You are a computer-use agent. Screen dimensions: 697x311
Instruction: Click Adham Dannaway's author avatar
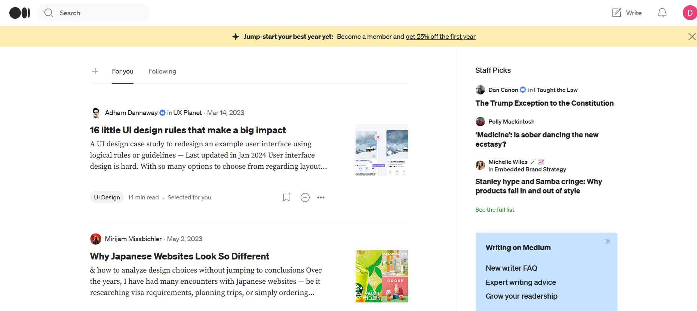tap(96, 113)
